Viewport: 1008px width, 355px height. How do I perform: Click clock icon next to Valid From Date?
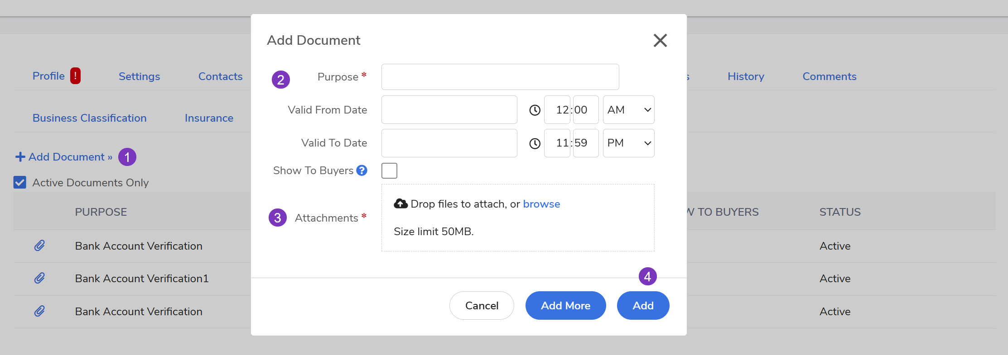pyautogui.click(x=535, y=110)
